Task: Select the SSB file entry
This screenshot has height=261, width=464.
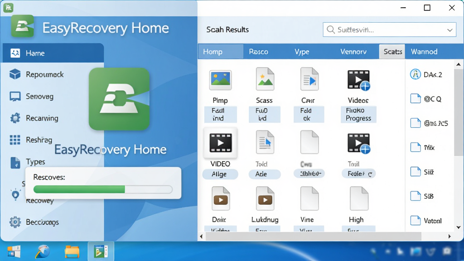Action: pos(422,196)
